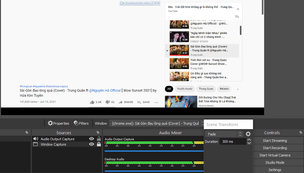Image resolution: width=304 pixels, height=173 pixels.
Task: Open the @Nguyên Hà Official link
Action: point(105,90)
